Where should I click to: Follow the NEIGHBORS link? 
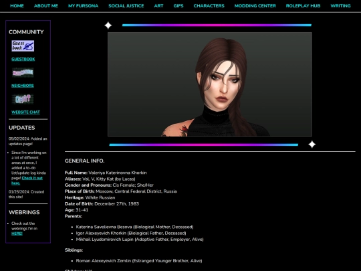[23, 86]
